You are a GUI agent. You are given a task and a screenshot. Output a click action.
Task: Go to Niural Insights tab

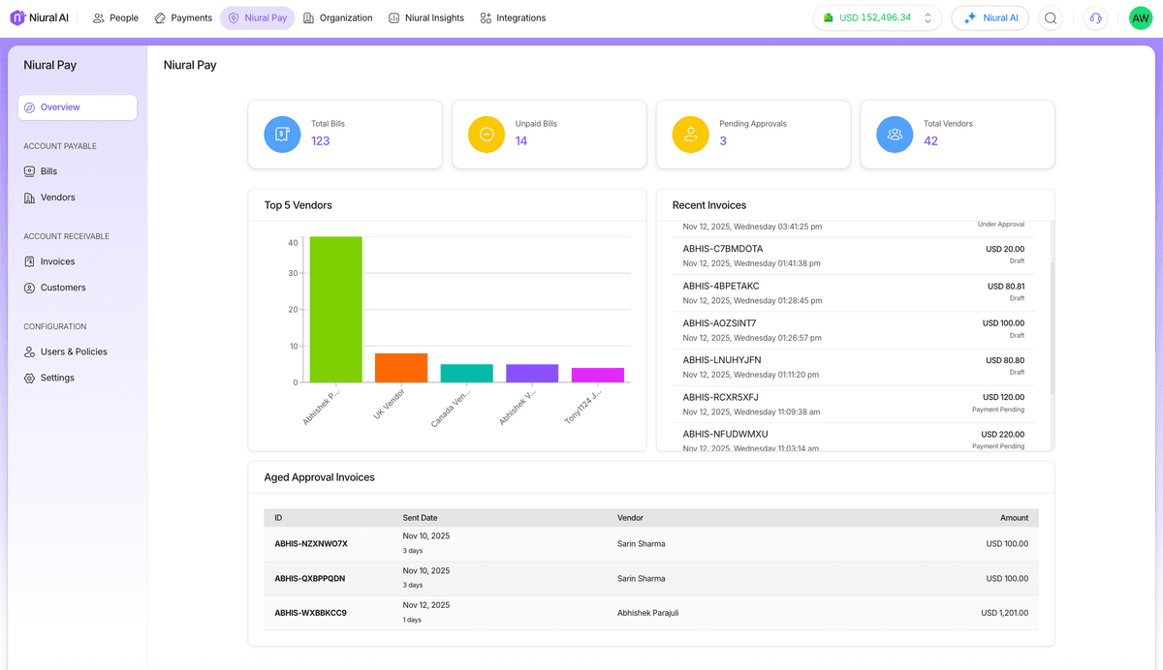coord(425,17)
